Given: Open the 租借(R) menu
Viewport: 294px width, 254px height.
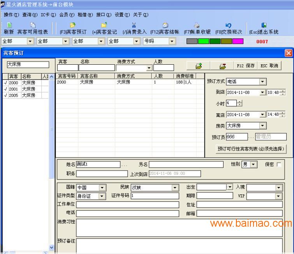Looking at the screenshot, I should (x=85, y=15).
